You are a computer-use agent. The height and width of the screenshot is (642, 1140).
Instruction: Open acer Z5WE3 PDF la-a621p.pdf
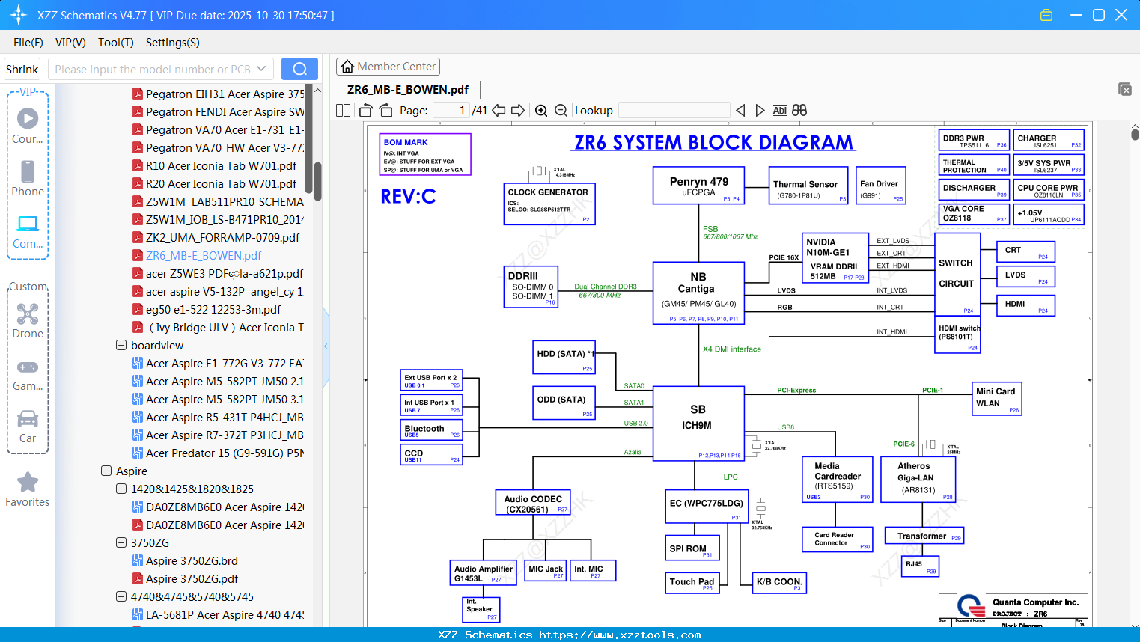point(225,273)
